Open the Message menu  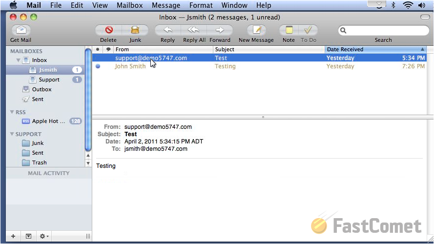pos(166,5)
